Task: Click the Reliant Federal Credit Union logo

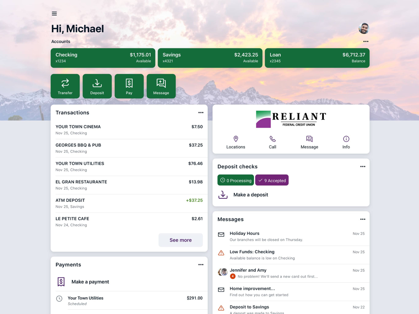Action: (291, 119)
